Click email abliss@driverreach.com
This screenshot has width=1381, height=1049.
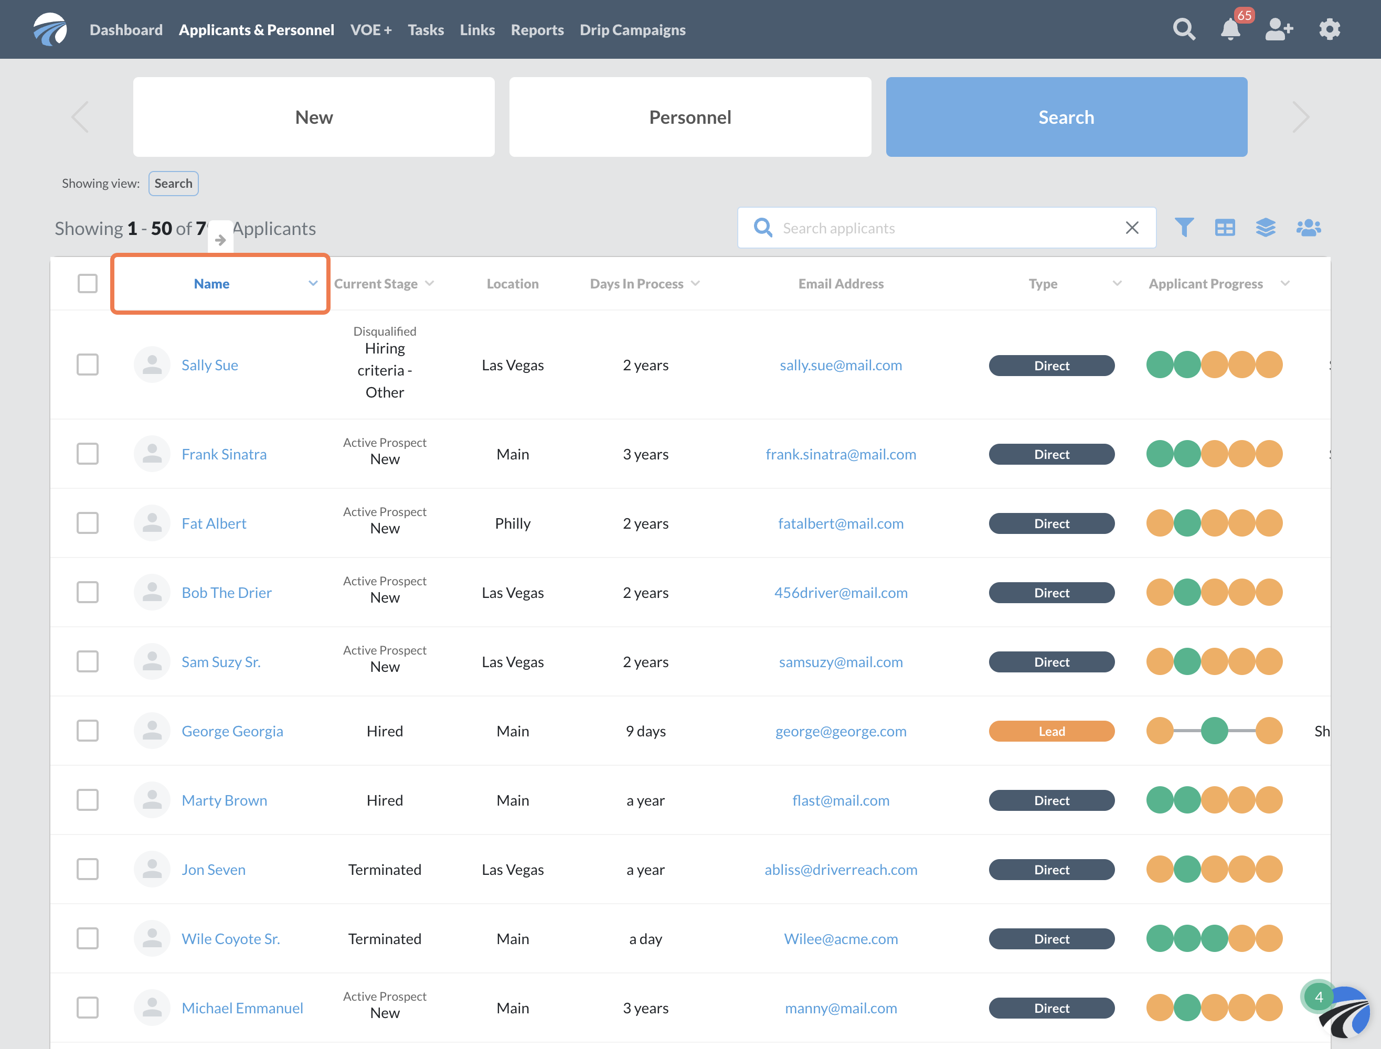tap(841, 870)
